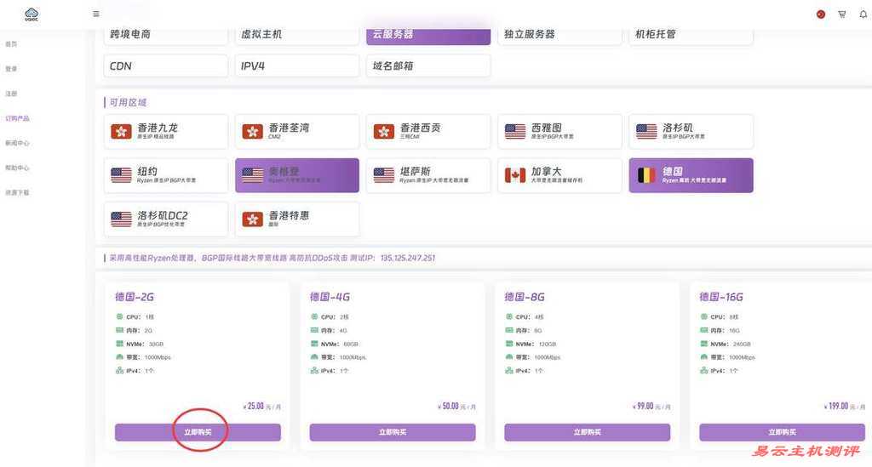
Task: Choose the 洛杉矶 BGP region
Action: point(691,132)
